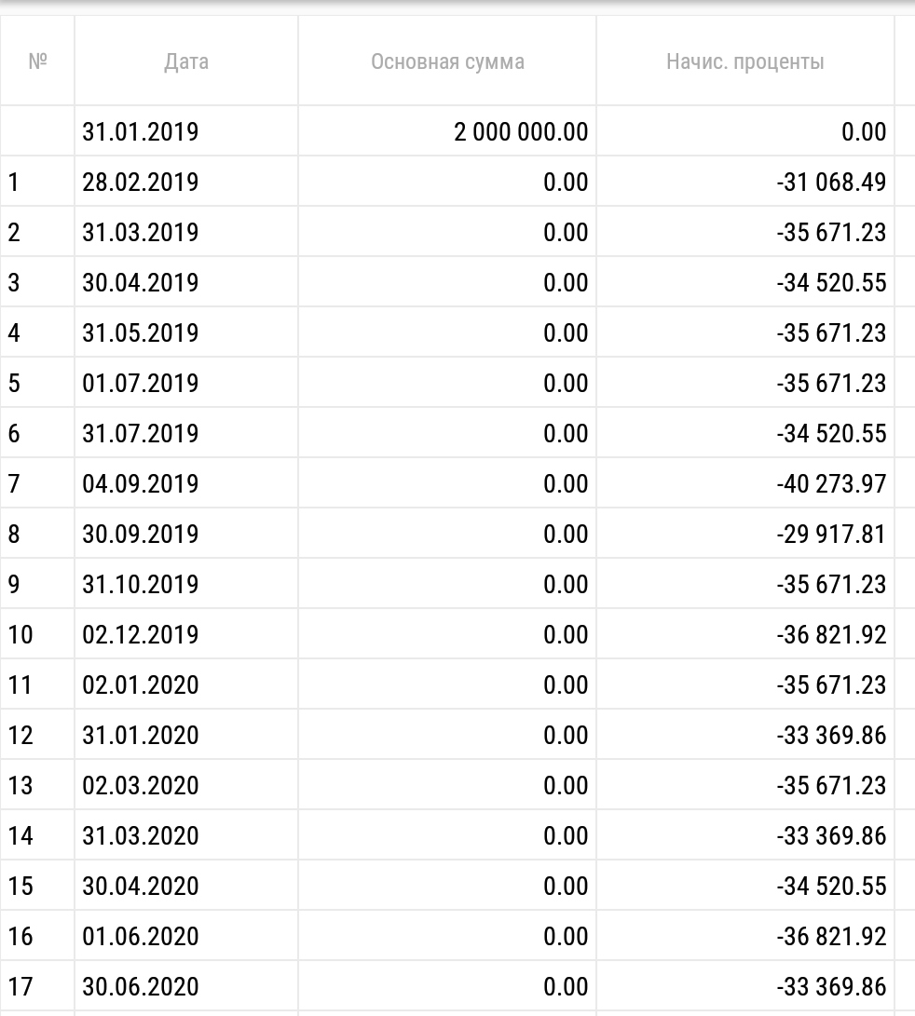Image resolution: width=915 pixels, height=1016 pixels.
Task: Select the date cell 31.01.2019
Action: (x=141, y=131)
